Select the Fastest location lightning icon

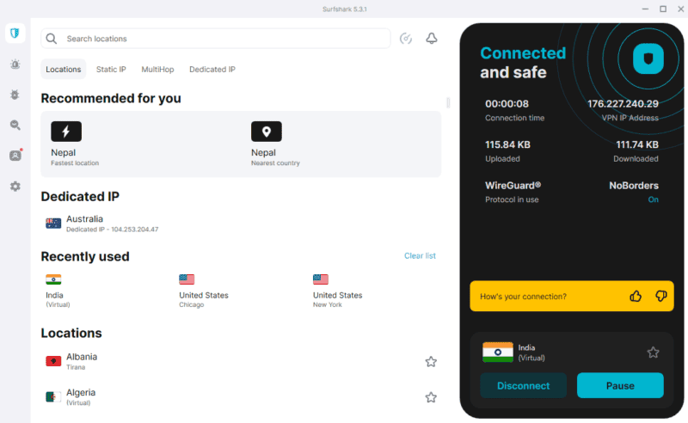(66, 132)
